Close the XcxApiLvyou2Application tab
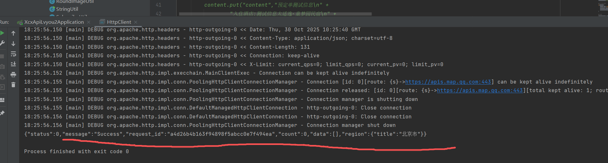The image size is (608, 163). coord(89,22)
